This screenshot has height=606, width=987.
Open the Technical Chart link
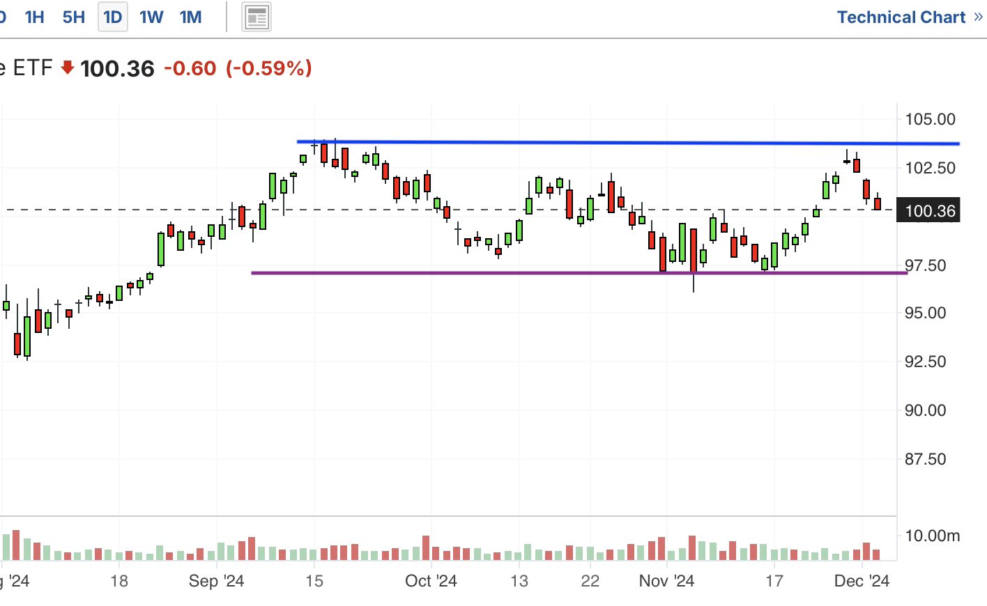pos(909,17)
